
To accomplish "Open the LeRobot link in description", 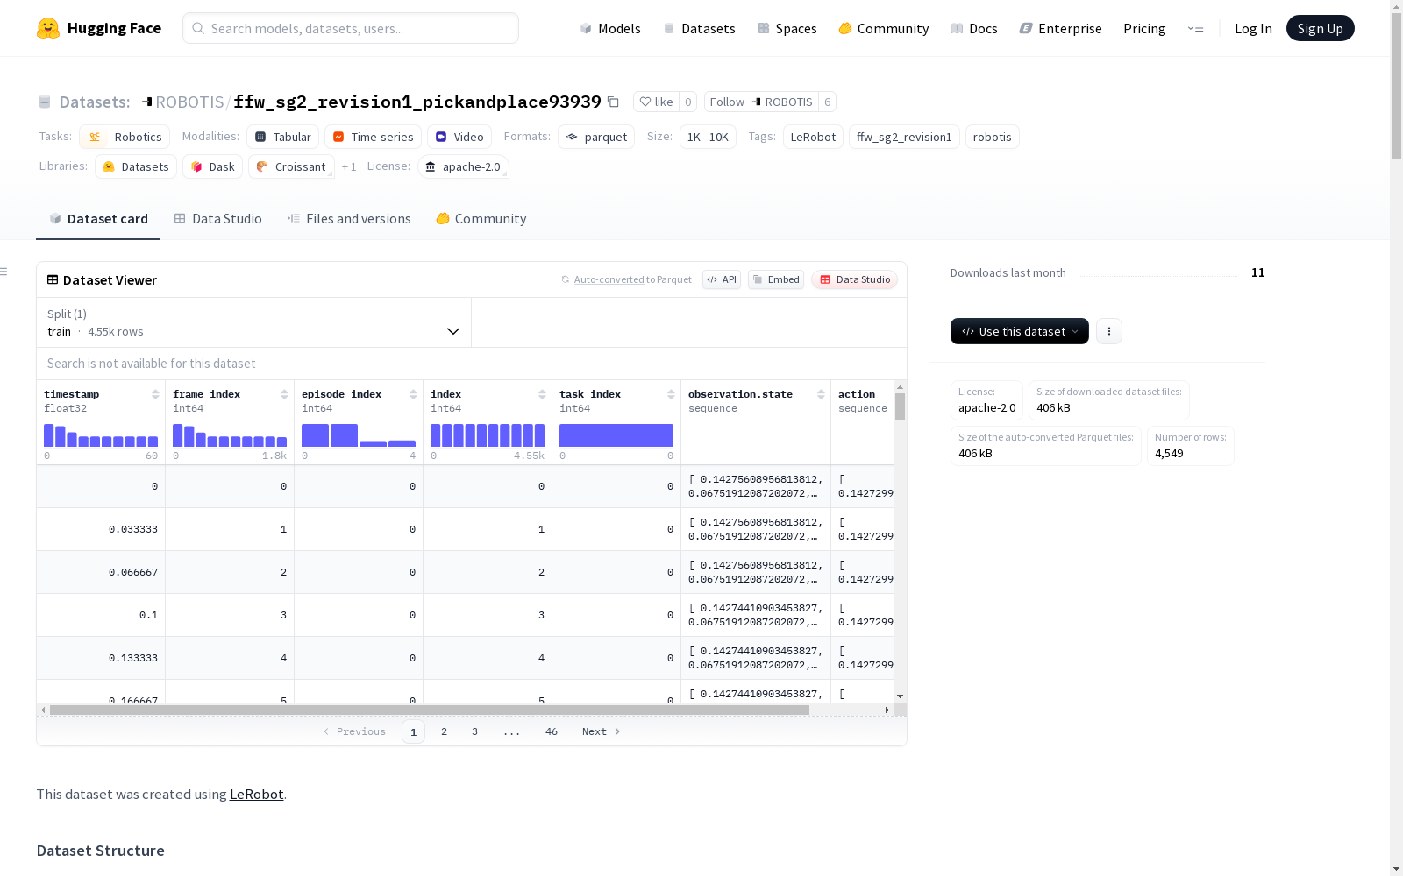I will click(256, 795).
